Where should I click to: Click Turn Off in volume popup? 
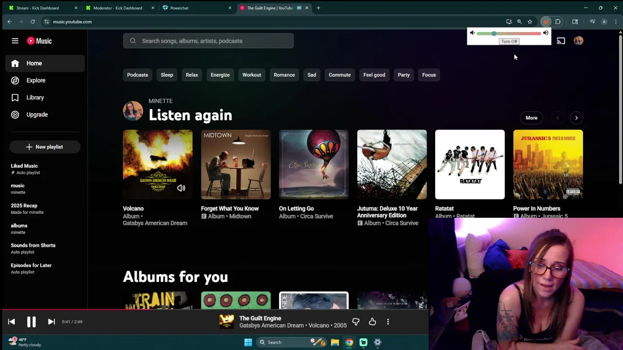point(509,41)
